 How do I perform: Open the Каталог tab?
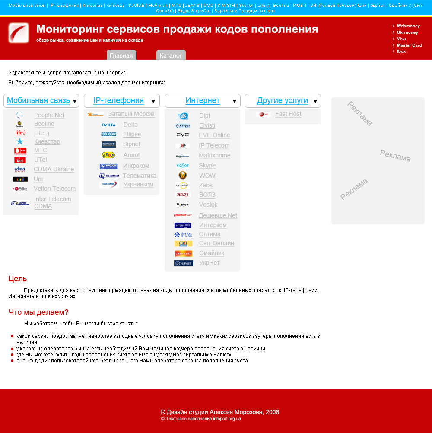(171, 55)
